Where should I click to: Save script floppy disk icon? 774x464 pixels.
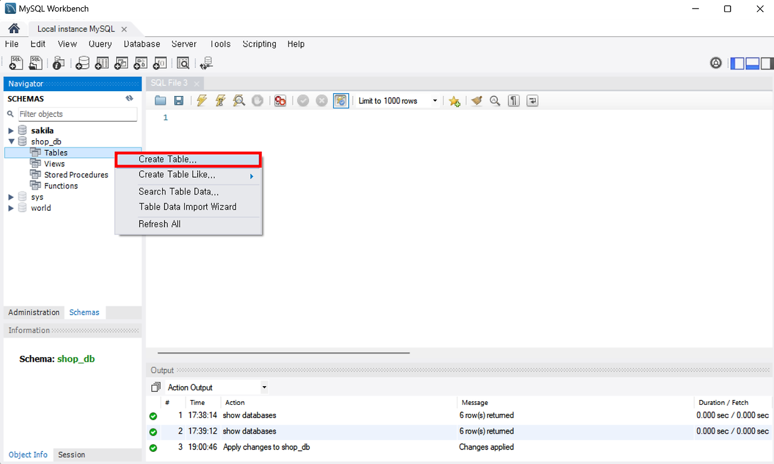click(x=178, y=101)
